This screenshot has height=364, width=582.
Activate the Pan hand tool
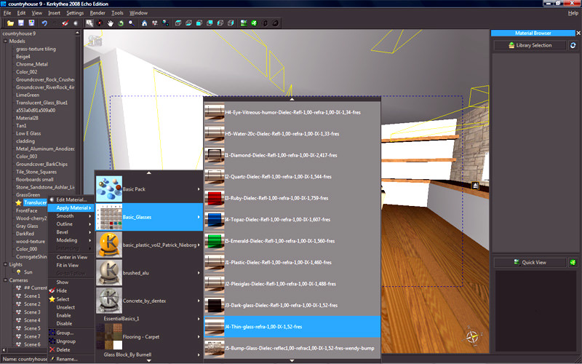[111, 23]
